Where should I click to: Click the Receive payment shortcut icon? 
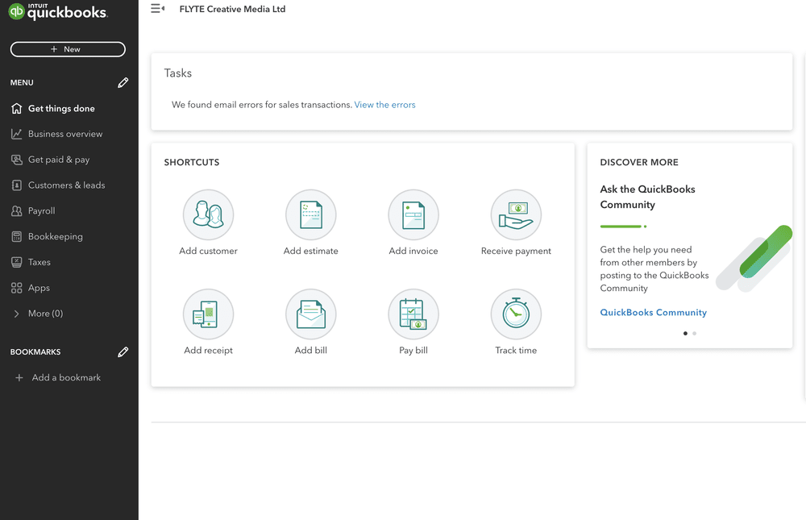coord(516,214)
